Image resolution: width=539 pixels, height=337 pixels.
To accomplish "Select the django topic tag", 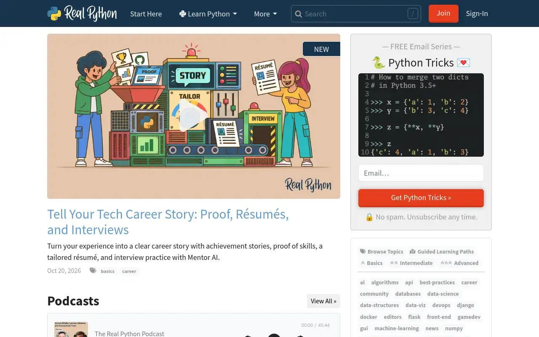I will pos(465,305).
